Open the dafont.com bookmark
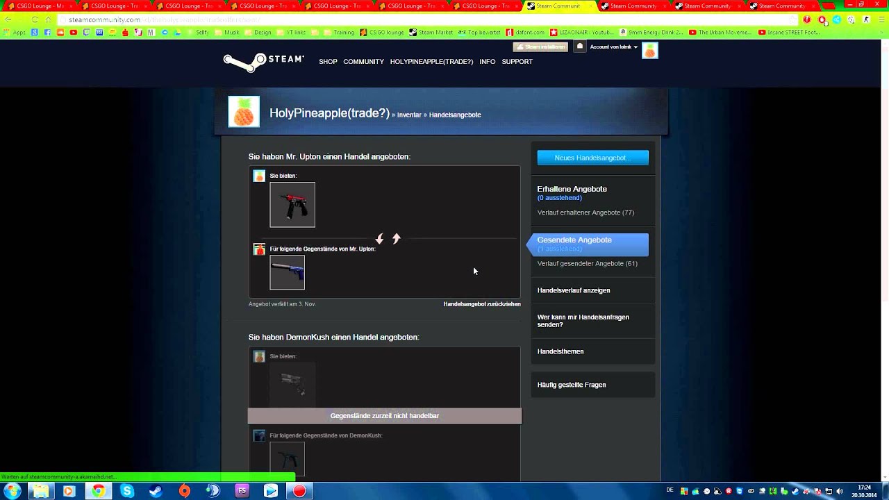 [x=525, y=33]
